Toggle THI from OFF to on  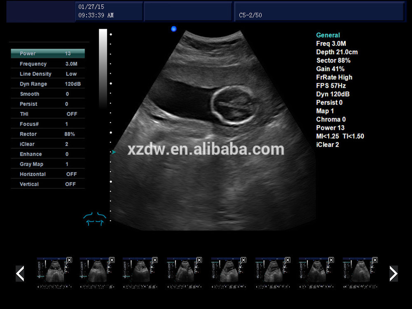tap(47, 114)
